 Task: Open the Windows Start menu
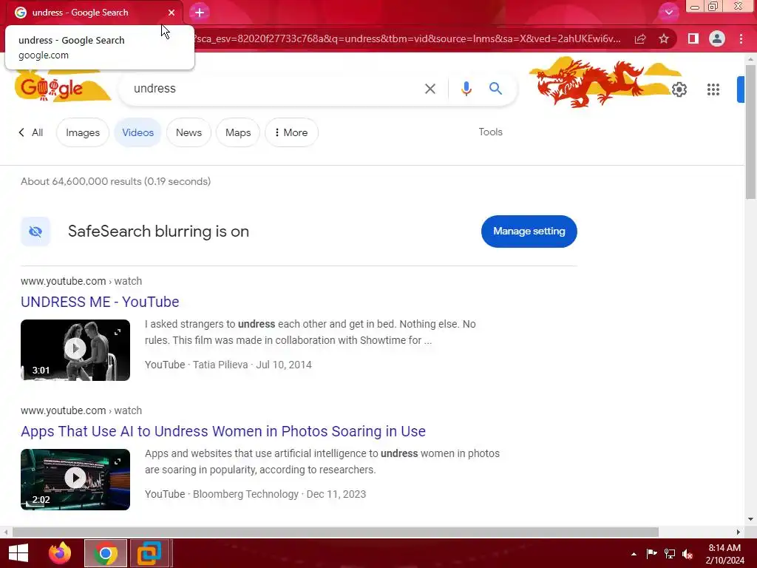[18, 553]
